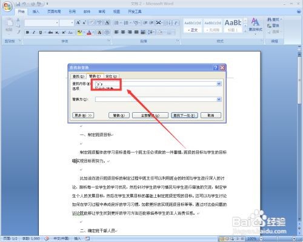Click the Grow Font icon
303x242 pixels.
pos(78,22)
